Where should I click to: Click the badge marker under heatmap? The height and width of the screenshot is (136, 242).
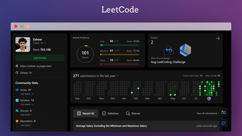209,98
